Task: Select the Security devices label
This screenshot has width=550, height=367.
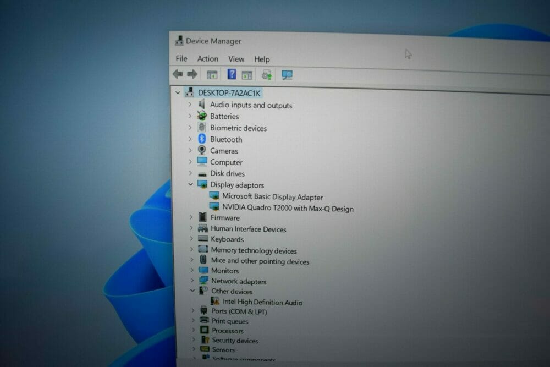Action: (x=235, y=341)
